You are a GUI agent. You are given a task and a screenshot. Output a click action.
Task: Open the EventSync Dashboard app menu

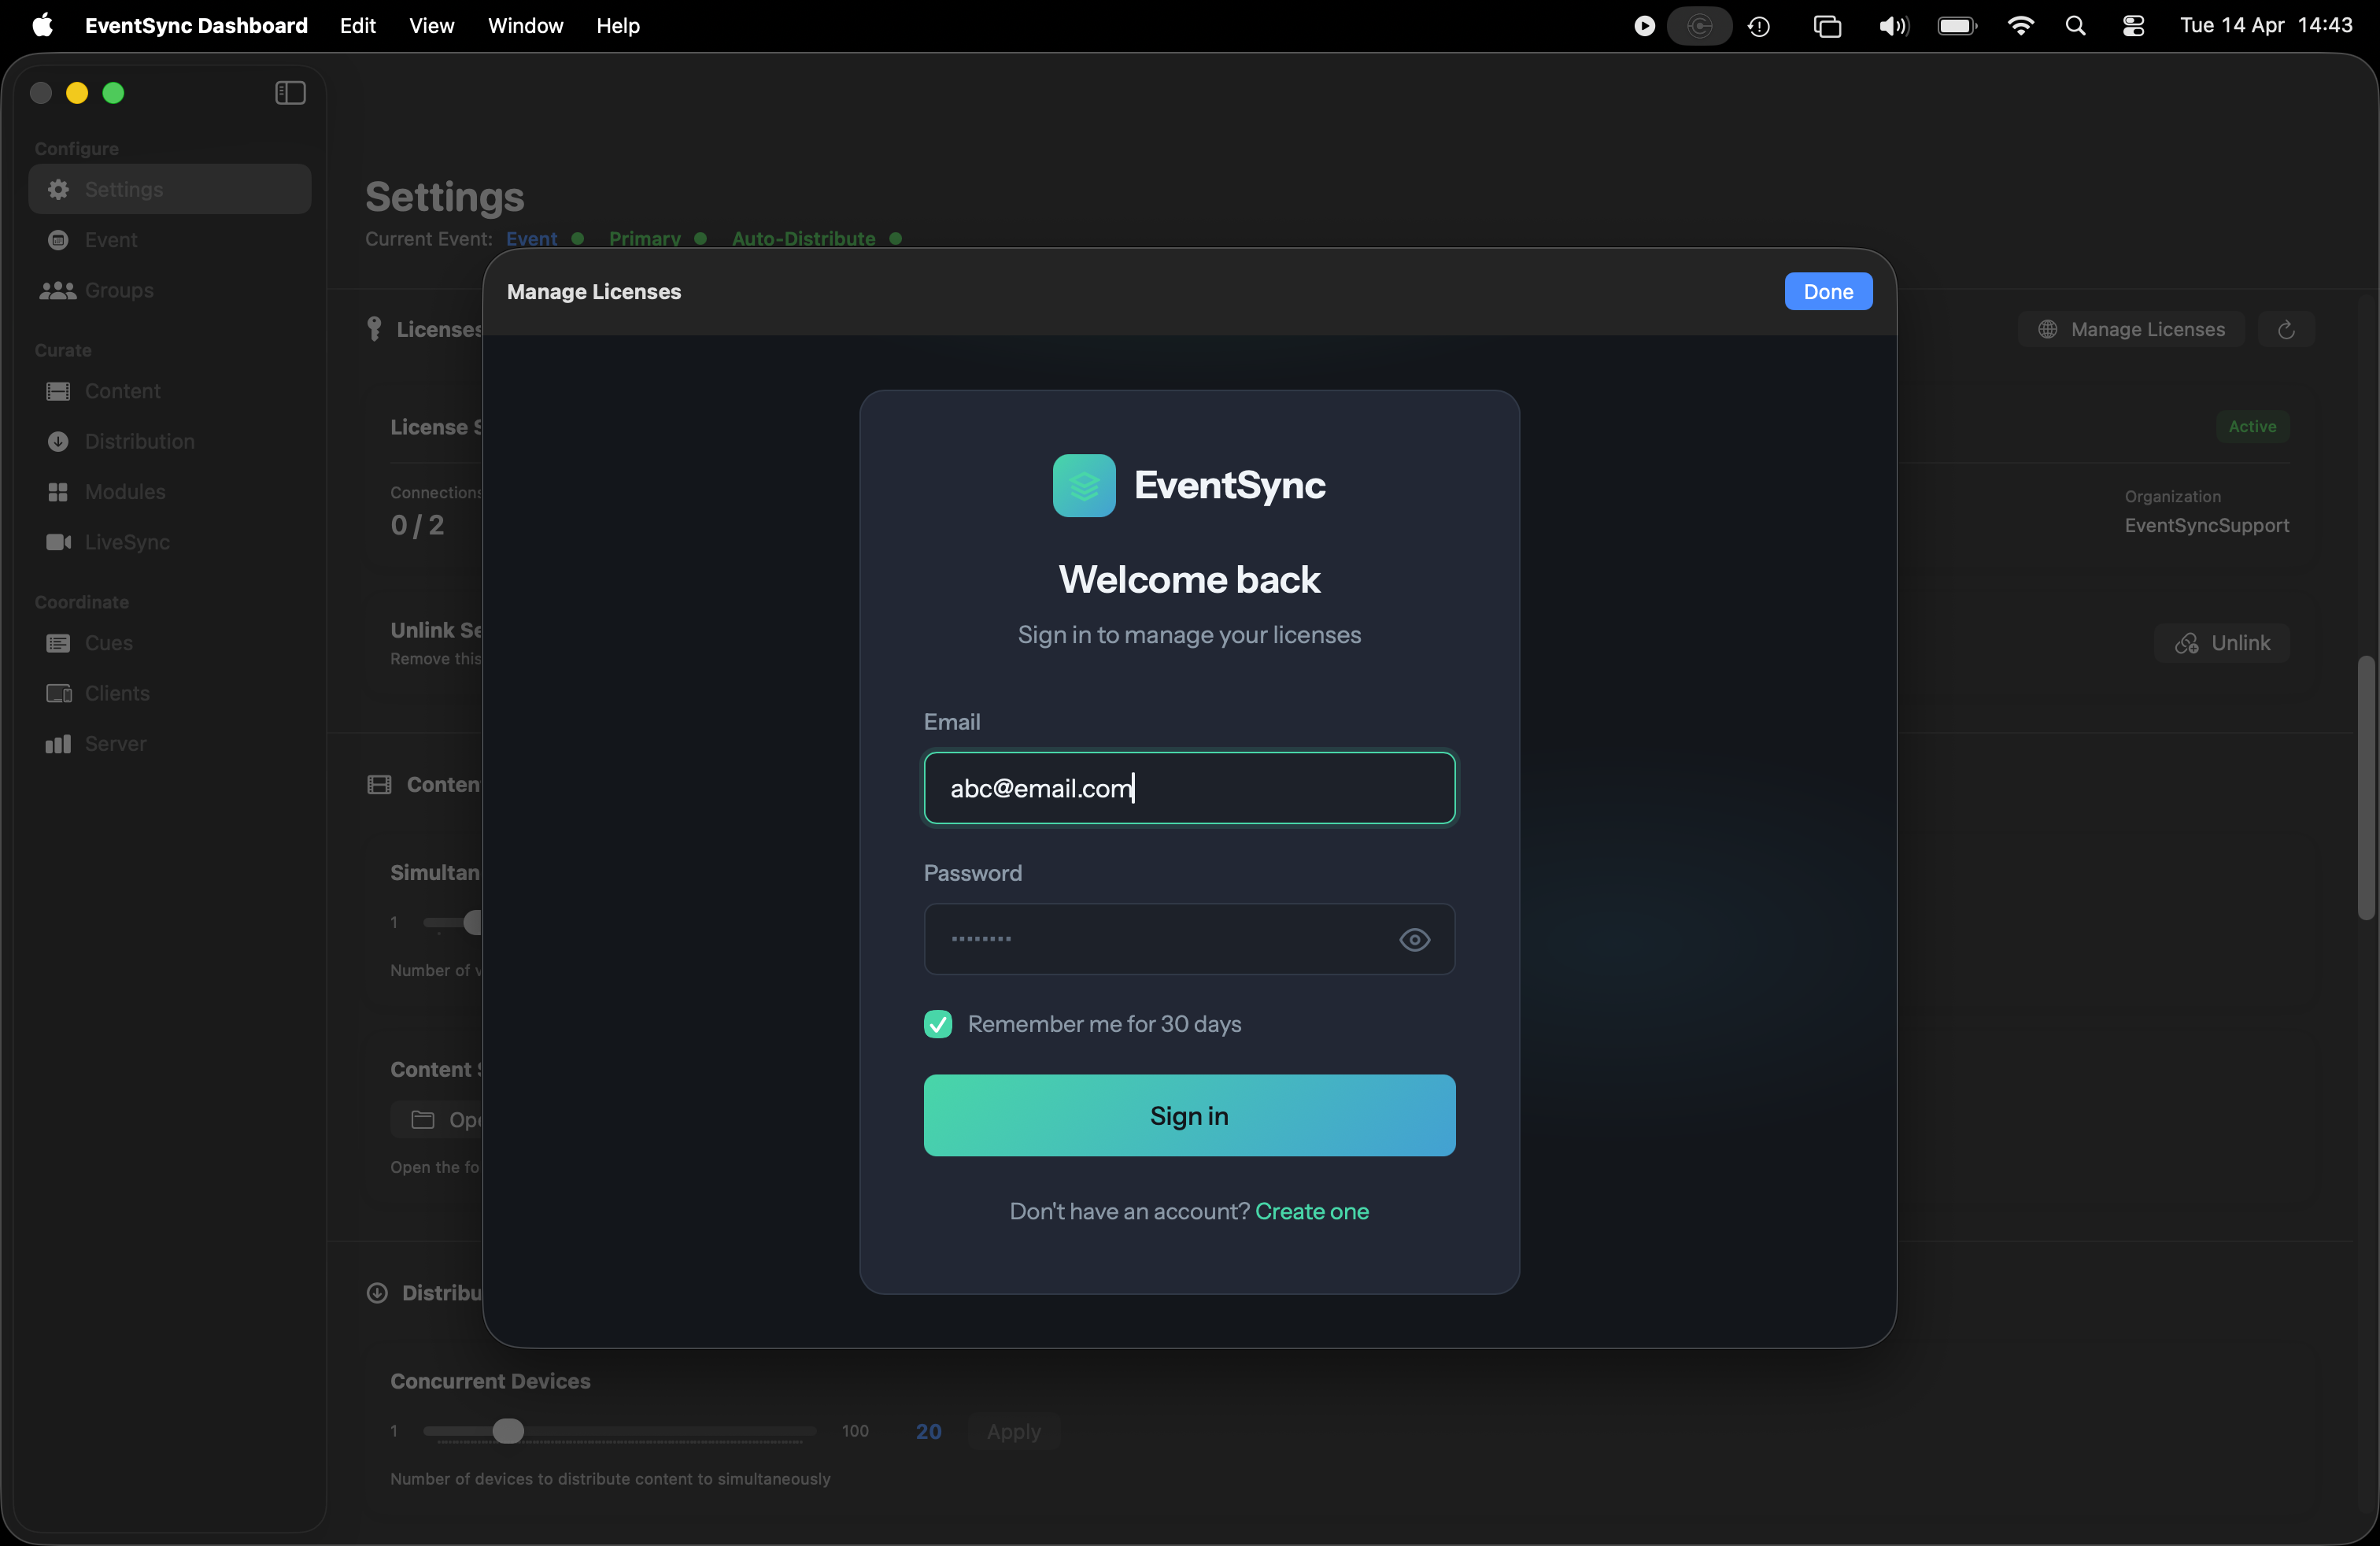pos(196,25)
